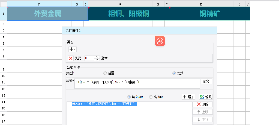Click the 修改 modify button
The height and width of the screenshot is (125, 279).
206,97
